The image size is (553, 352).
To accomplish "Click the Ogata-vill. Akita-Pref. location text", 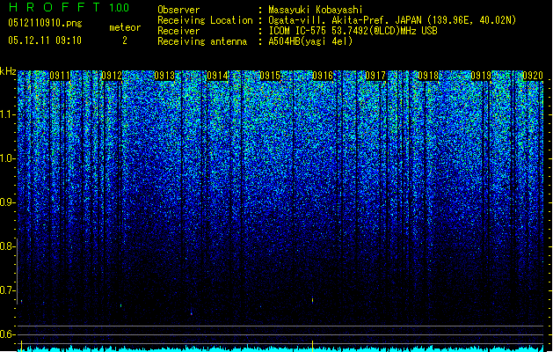I will [x=392, y=20].
